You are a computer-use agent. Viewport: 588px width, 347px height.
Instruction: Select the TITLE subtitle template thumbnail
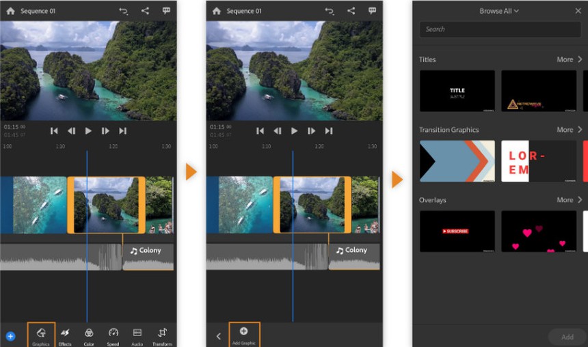point(457,91)
